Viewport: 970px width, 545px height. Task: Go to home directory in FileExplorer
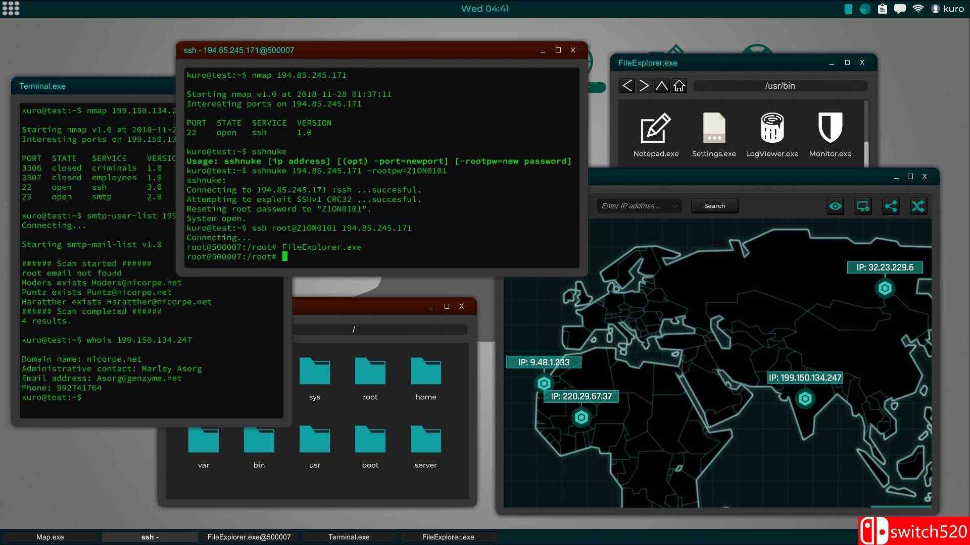point(679,86)
